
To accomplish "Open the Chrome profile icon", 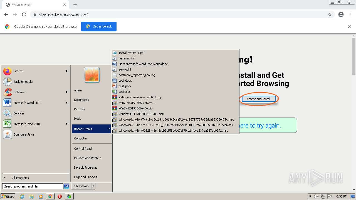I will click(x=341, y=14).
